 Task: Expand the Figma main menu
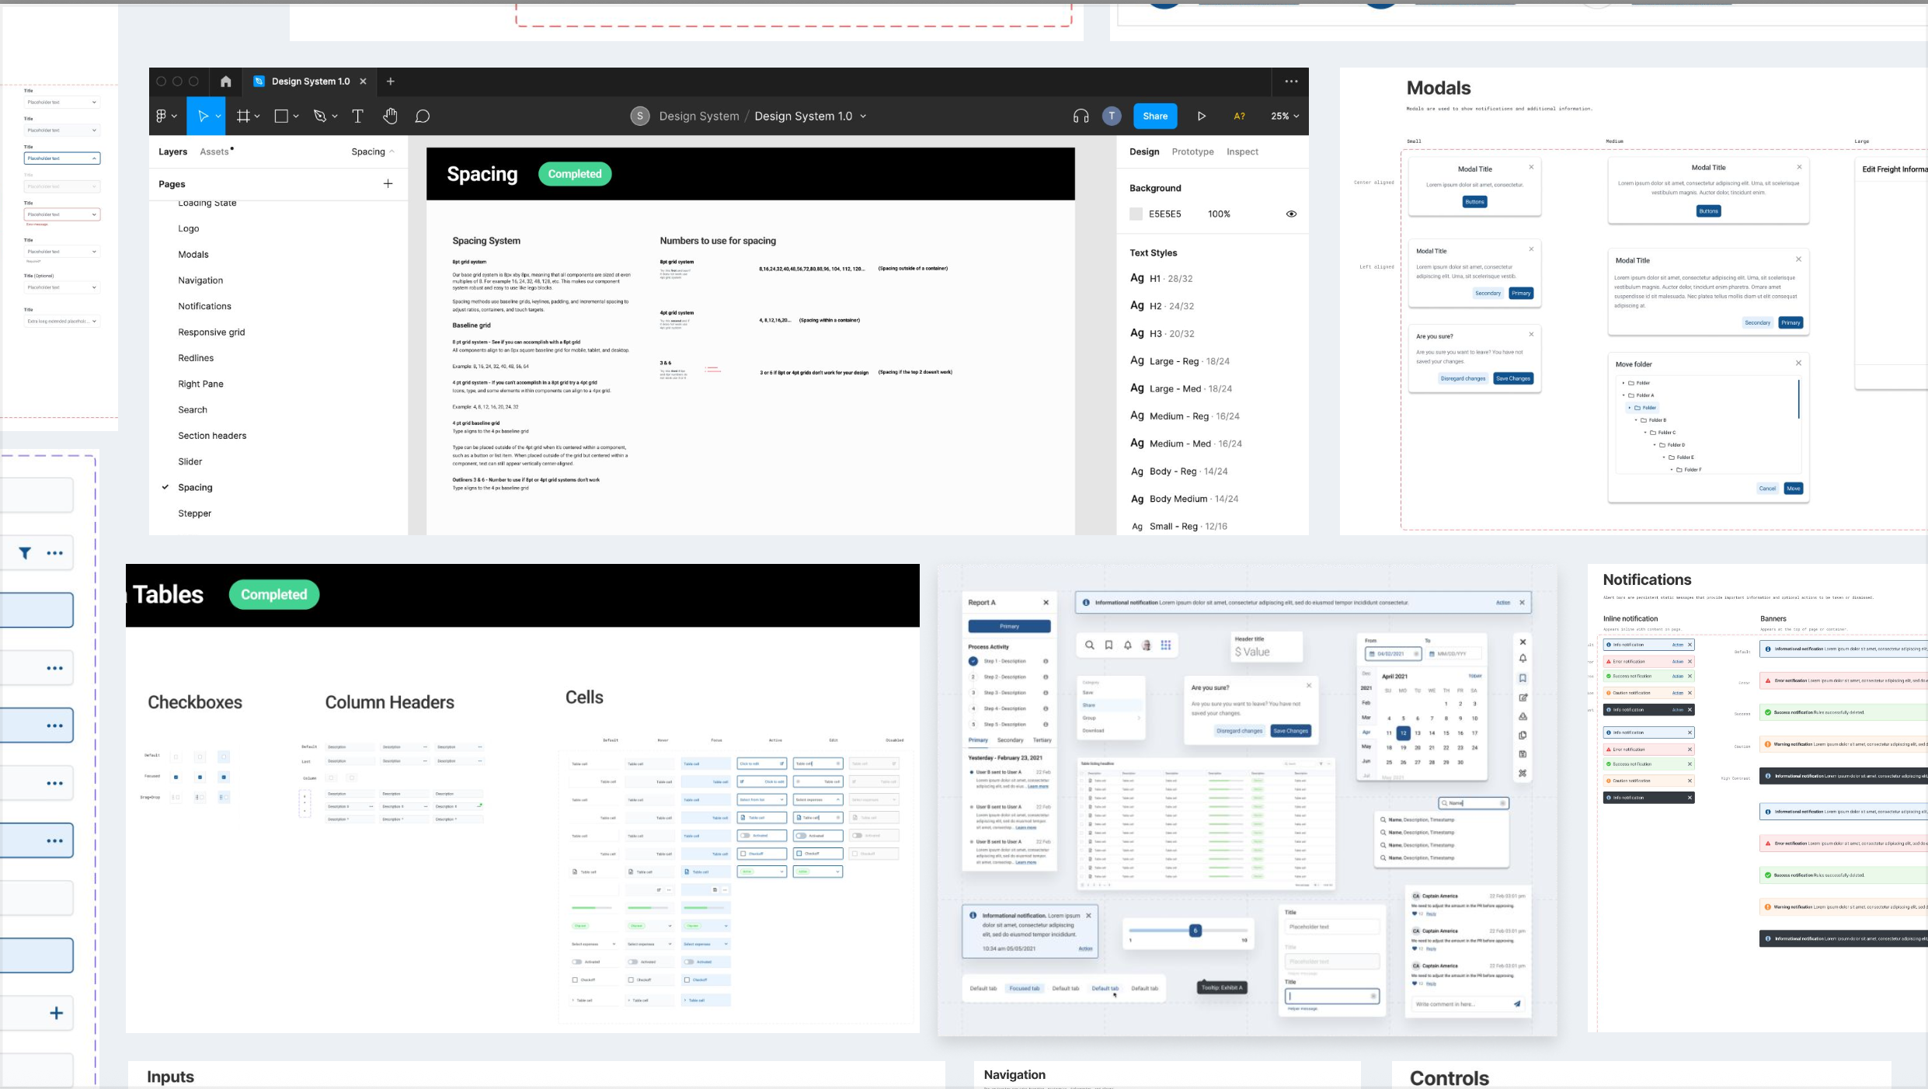[x=166, y=117]
